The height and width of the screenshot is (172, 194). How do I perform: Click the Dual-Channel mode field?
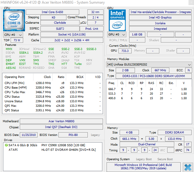[147, 144]
